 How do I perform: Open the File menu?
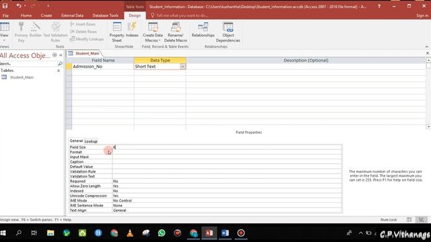click(5, 15)
